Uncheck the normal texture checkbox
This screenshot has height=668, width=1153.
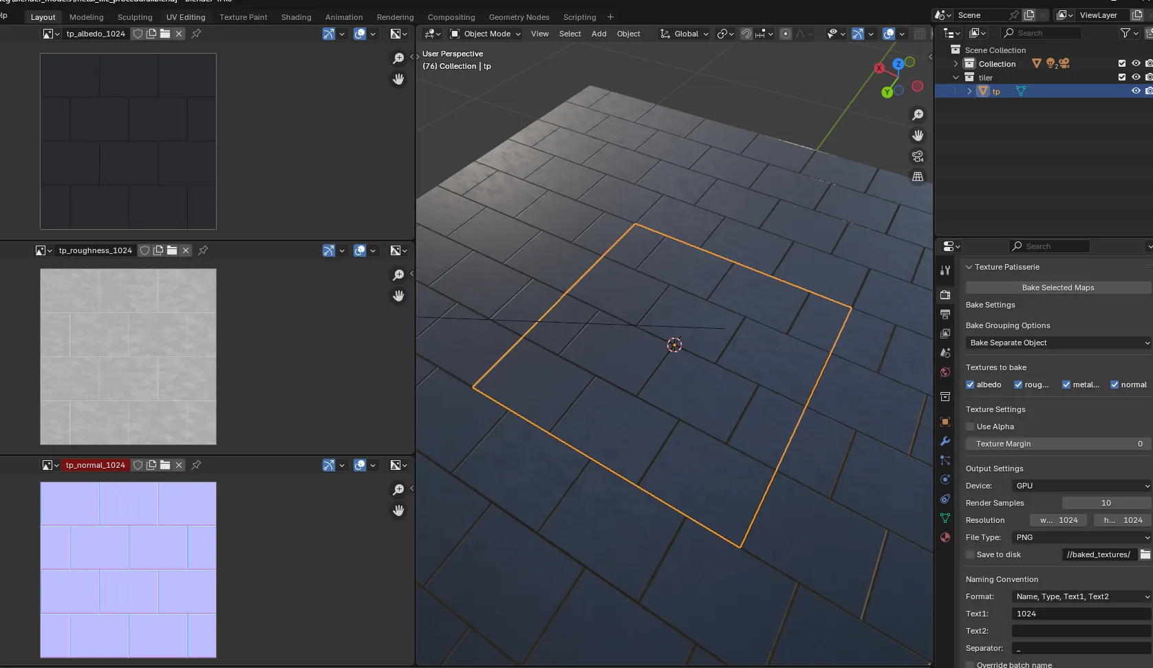(x=1114, y=385)
